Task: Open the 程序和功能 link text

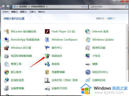Action: (99, 48)
